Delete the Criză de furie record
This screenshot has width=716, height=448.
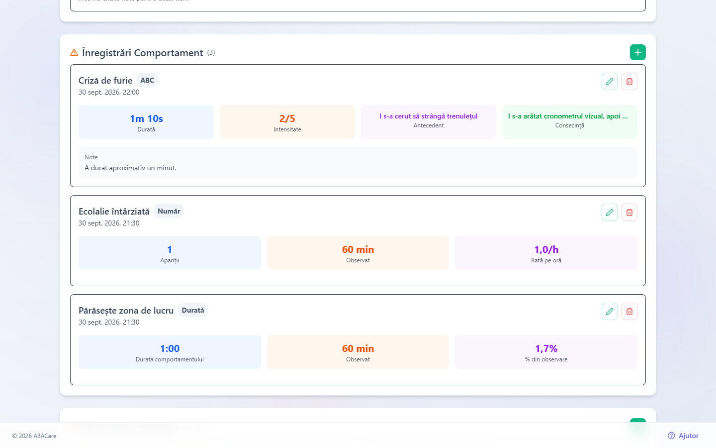(629, 82)
